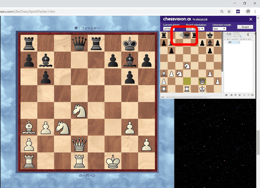Click the Scan! button

tap(245, 27)
